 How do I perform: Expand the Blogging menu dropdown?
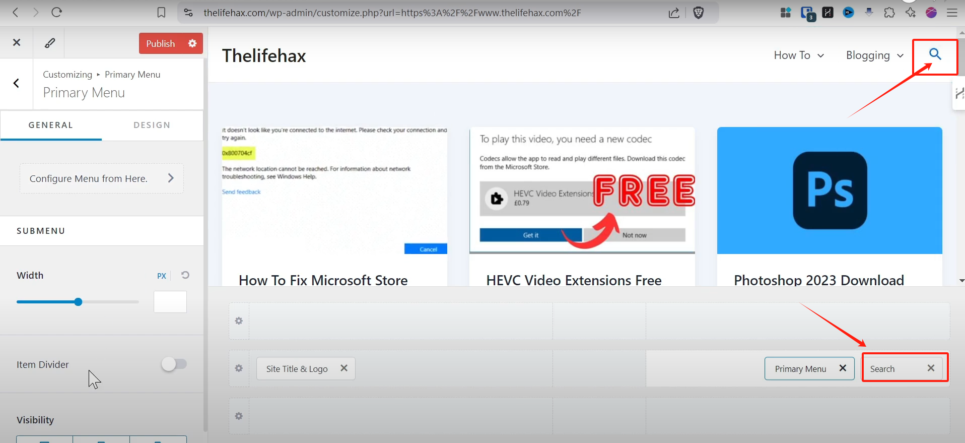[x=900, y=55]
